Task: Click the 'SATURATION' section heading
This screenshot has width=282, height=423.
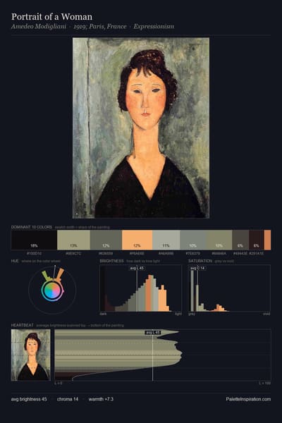Action: pyautogui.click(x=200, y=261)
